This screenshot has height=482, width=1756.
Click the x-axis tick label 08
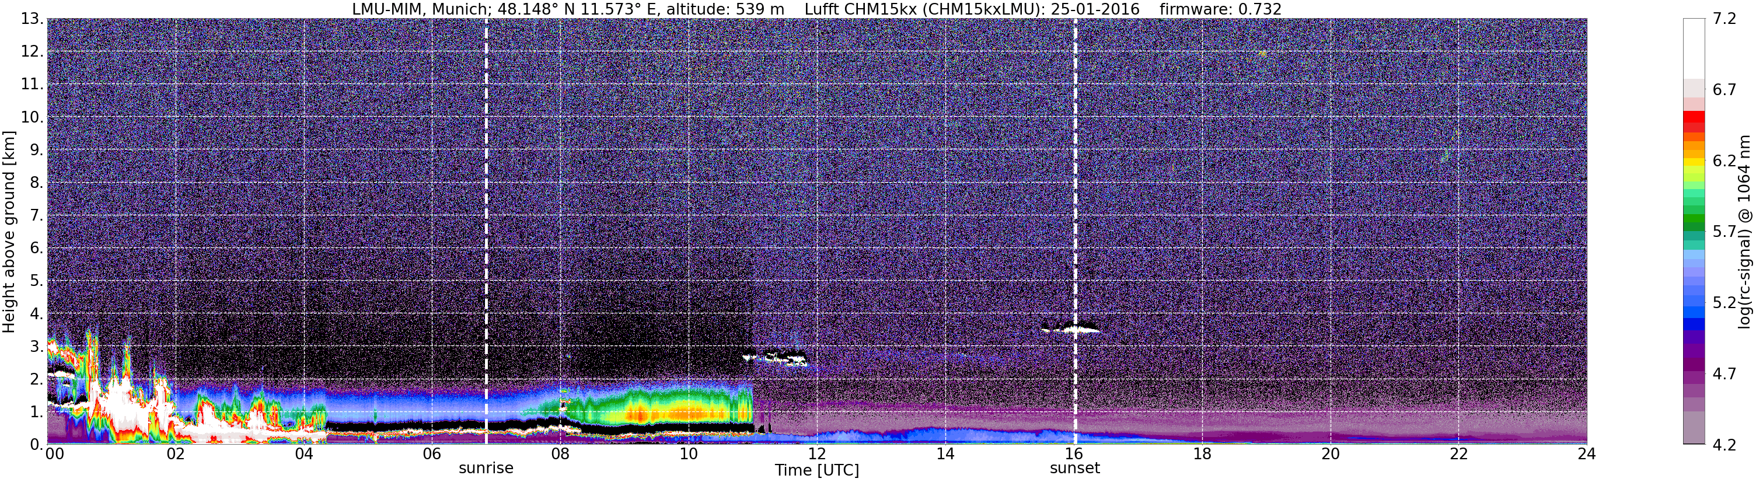coord(560,454)
